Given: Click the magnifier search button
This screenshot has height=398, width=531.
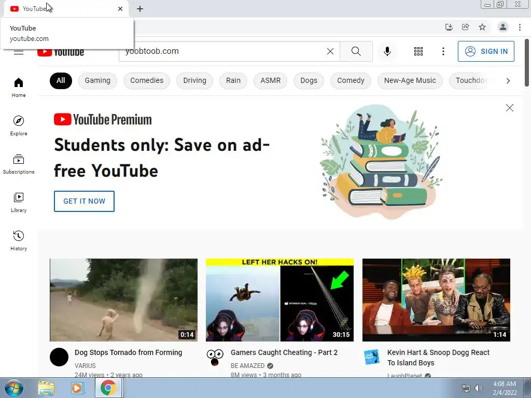Looking at the screenshot, I should point(356,51).
